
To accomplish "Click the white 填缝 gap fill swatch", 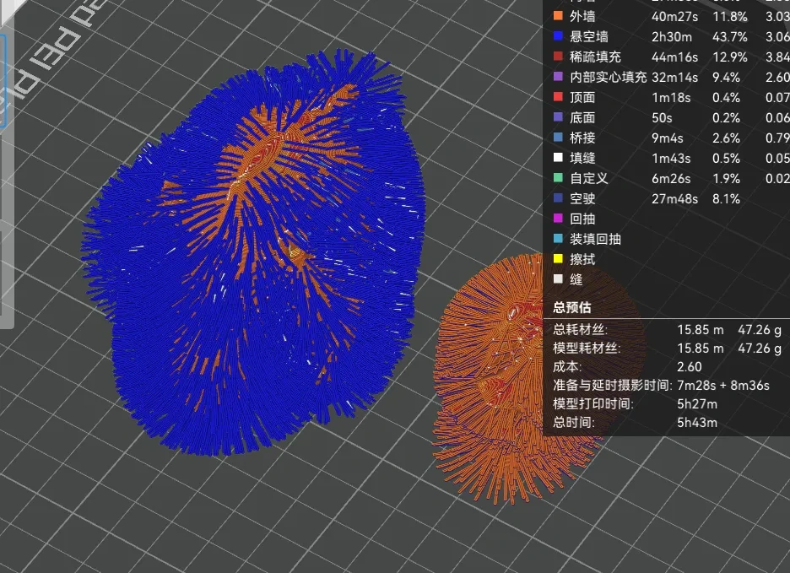I will (557, 158).
